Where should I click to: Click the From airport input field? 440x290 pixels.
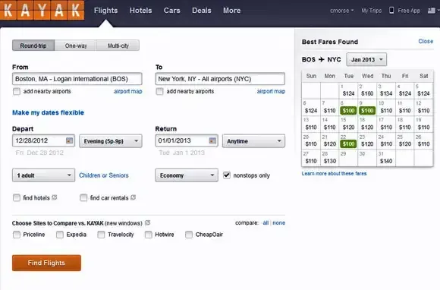pyautogui.click(x=77, y=79)
